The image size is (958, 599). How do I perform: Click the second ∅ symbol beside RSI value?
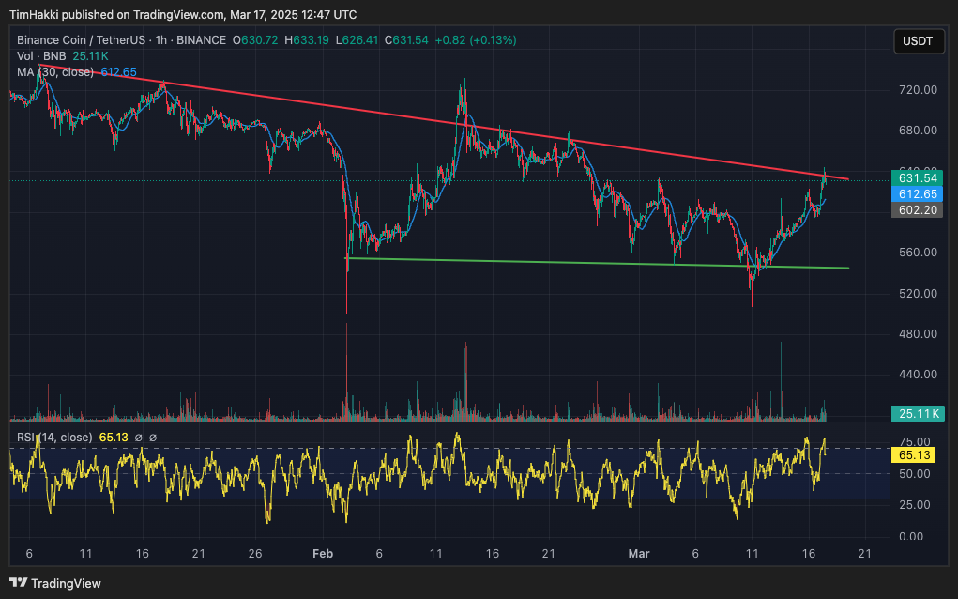pyautogui.click(x=153, y=438)
